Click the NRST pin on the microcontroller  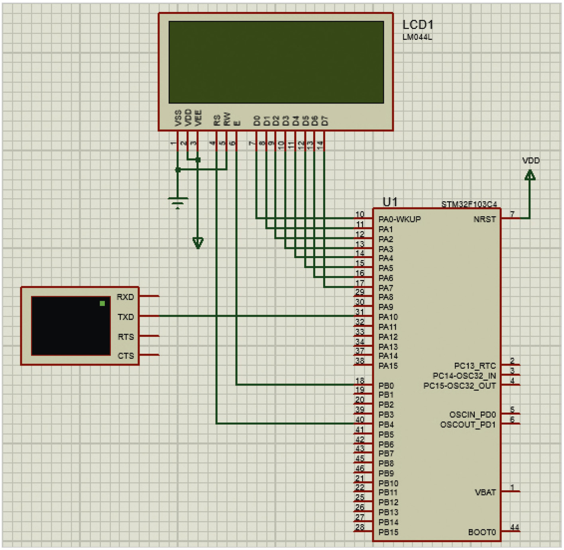[x=485, y=219]
